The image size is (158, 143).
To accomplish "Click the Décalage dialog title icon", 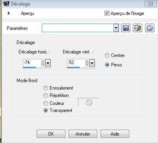I will pyautogui.click(x=6, y=4).
